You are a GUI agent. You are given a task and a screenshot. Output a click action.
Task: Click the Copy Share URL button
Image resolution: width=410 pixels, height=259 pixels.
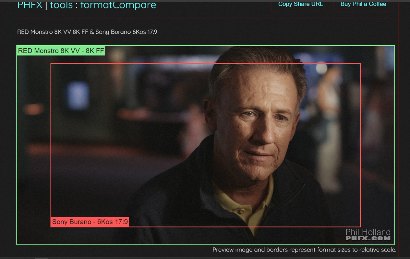[x=300, y=5]
